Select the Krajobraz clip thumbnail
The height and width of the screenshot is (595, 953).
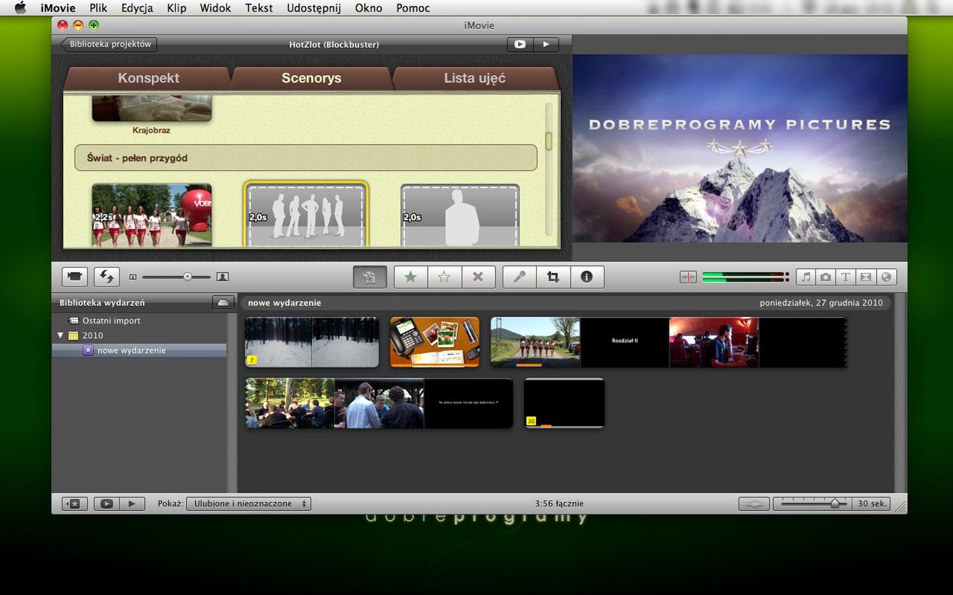152,109
